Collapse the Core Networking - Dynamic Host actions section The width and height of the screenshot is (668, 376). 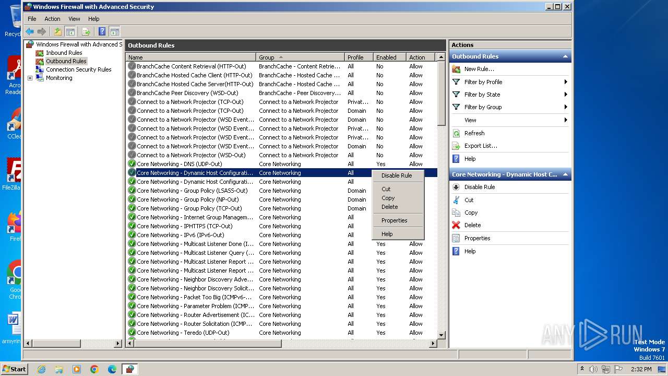(565, 174)
